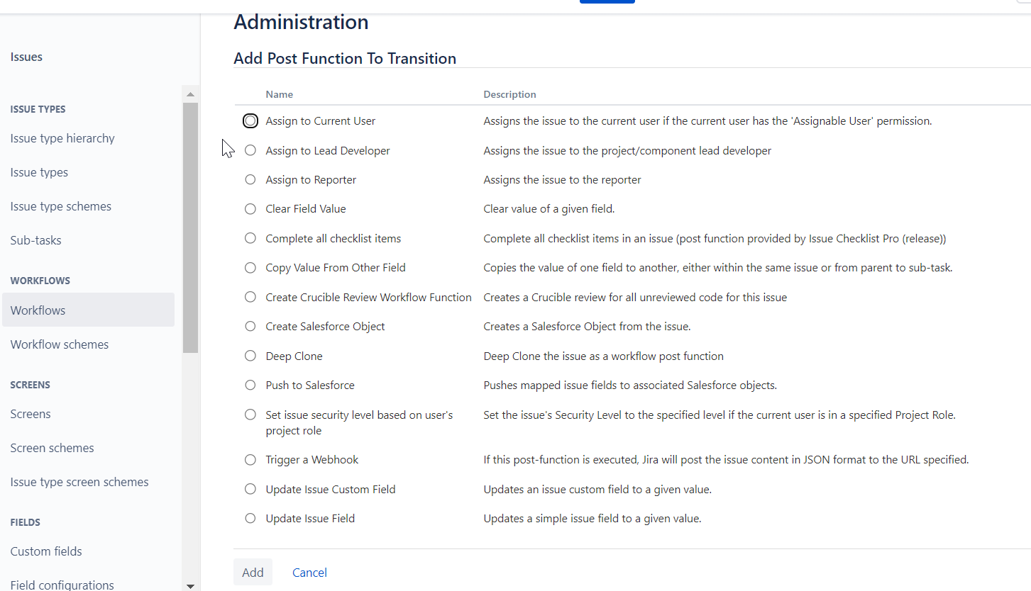Viewport: 1031px width, 591px height.
Task: Choose Copy Value From Other Field
Action: pos(250,267)
